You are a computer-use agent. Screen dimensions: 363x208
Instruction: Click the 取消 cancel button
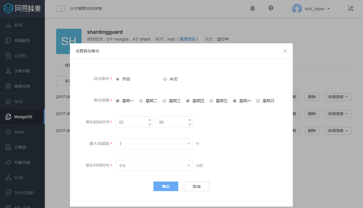pyautogui.click(x=197, y=186)
